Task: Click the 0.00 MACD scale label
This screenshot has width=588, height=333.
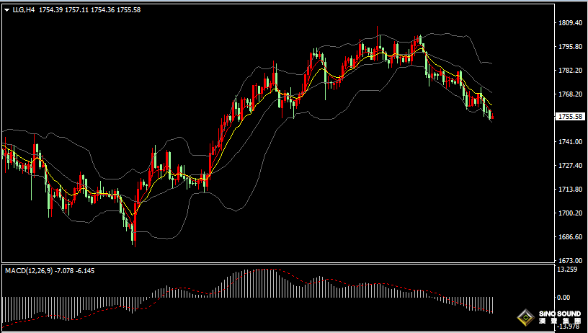Action: 563,298
